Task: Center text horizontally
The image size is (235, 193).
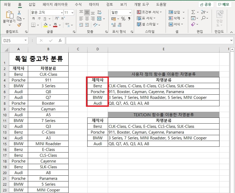Action: [87, 19]
